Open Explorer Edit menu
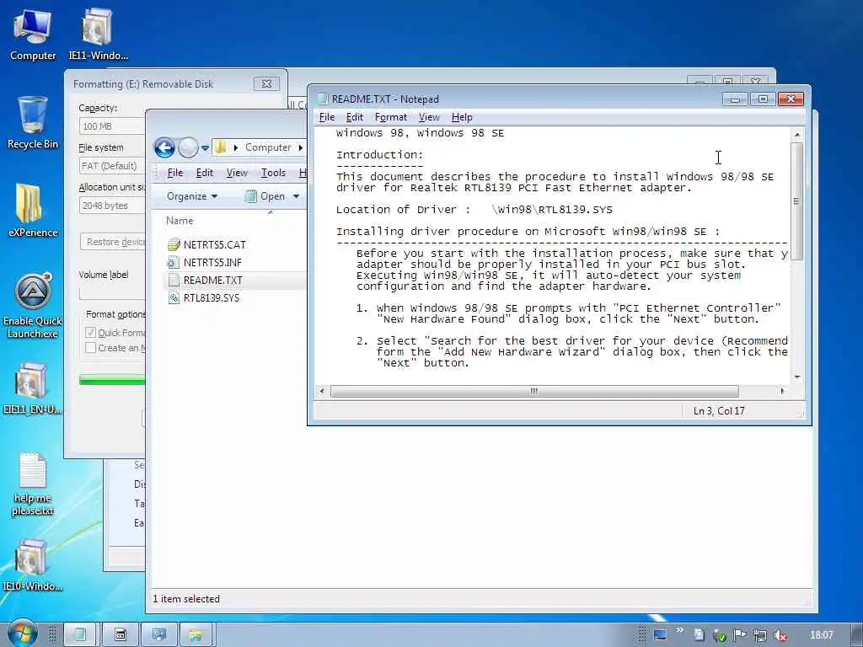The height and width of the screenshot is (647, 863). click(204, 173)
